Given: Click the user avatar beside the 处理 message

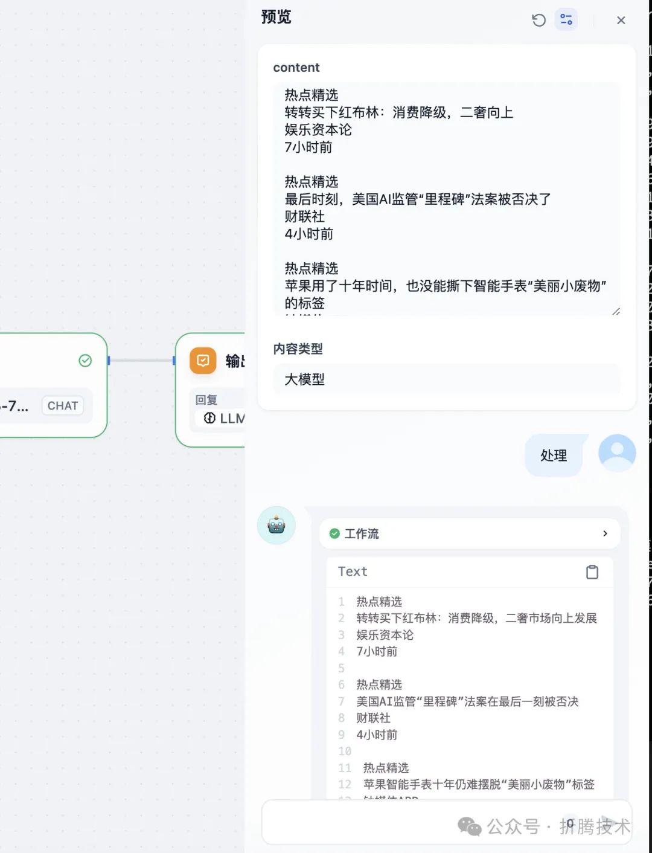Looking at the screenshot, I should click(616, 453).
